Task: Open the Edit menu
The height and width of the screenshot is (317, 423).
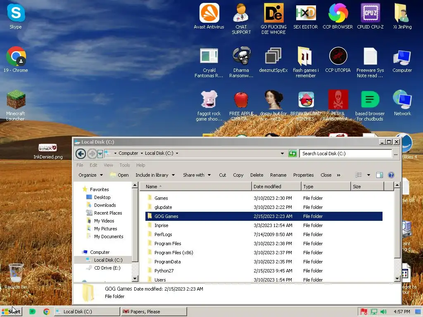Action: click(93, 165)
